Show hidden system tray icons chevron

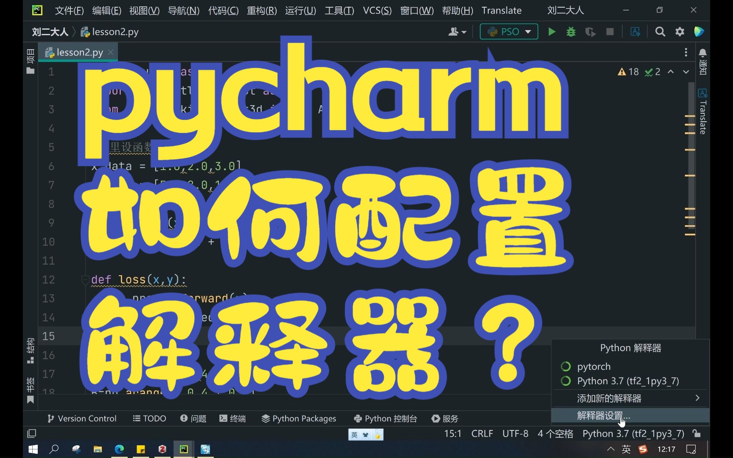tap(611, 449)
